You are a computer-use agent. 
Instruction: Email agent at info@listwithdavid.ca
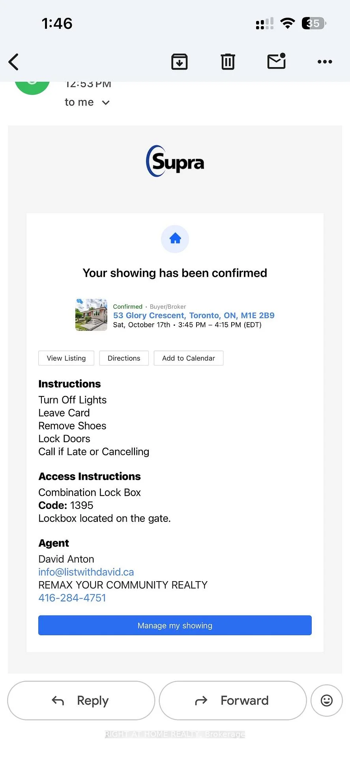(x=86, y=572)
